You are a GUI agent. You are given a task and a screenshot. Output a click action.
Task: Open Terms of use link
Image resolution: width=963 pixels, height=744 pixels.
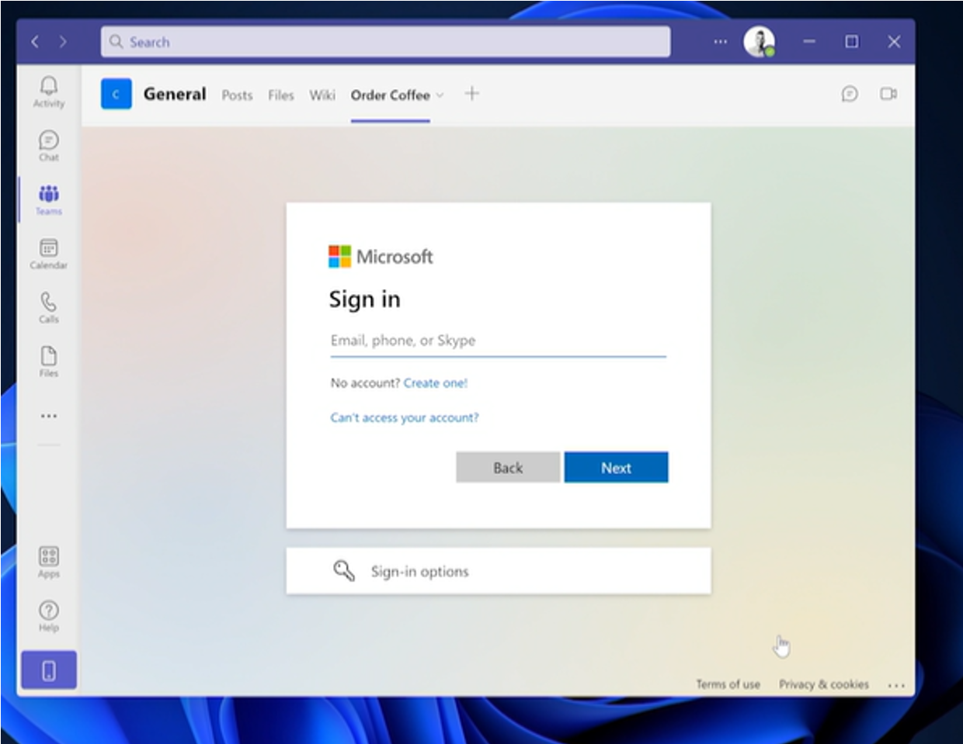click(728, 684)
